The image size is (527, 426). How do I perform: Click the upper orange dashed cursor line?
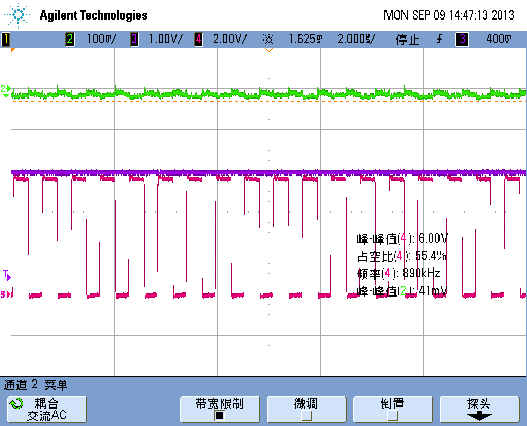pos(269,85)
